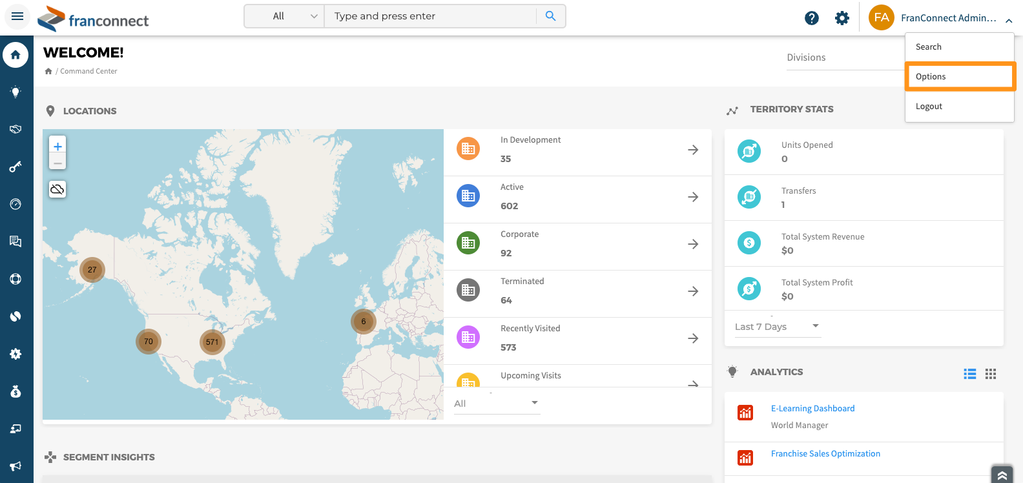The height and width of the screenshot is (483, 1023).
Task: Open the E-Learning Dashboard link
Action: tap(812, 409)
